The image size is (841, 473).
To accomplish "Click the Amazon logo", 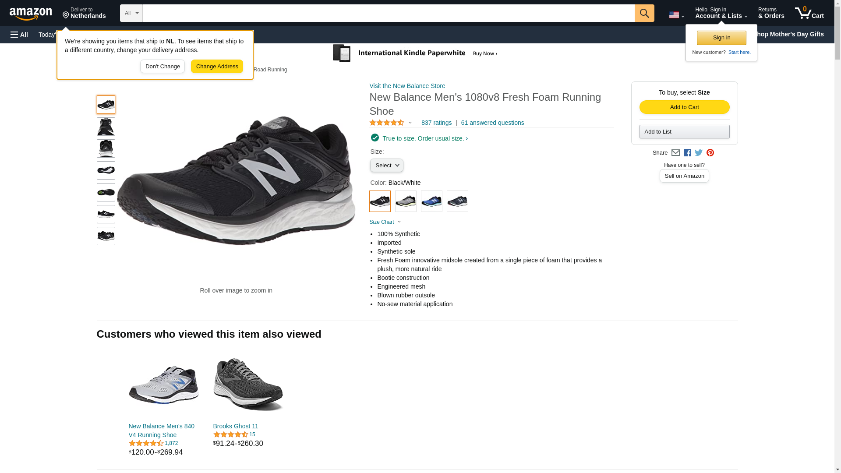I will coord(31,14).
